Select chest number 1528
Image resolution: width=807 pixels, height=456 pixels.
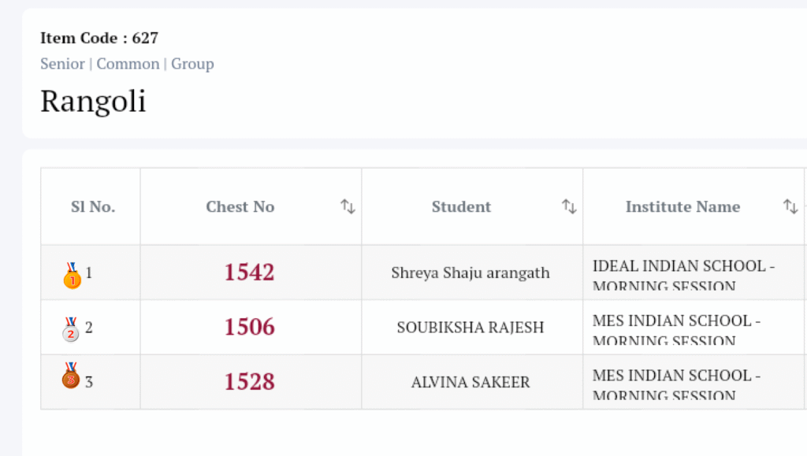249,382
